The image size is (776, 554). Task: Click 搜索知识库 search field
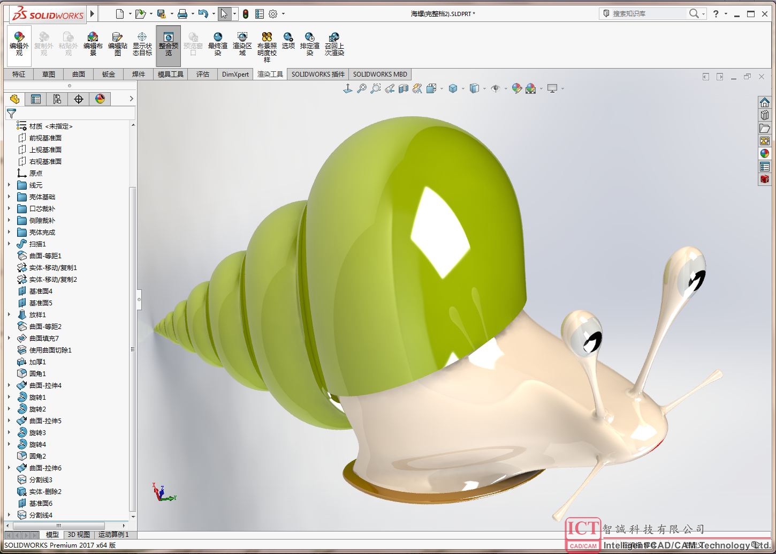tap(649, 14)
